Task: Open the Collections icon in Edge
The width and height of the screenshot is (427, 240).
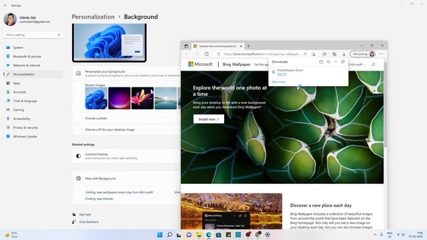Action: click(334, 54)
